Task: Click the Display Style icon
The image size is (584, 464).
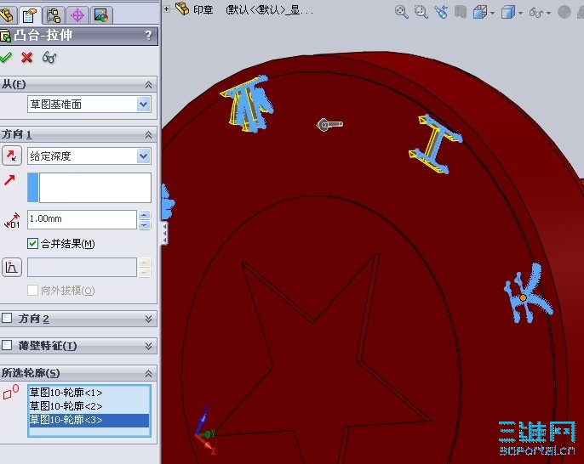Action: pos(508,13)
